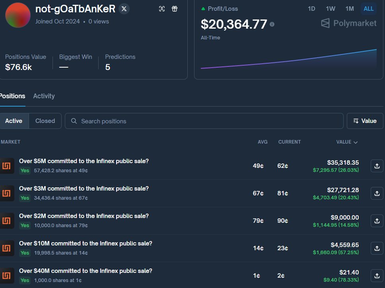This screenshot has width=385, height=288.
Task: Click the Over $3M market icon
Action: coord(7,193)
